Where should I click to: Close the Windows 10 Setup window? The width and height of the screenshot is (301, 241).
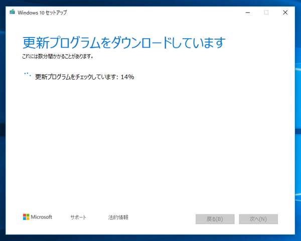tap(285, 13)
